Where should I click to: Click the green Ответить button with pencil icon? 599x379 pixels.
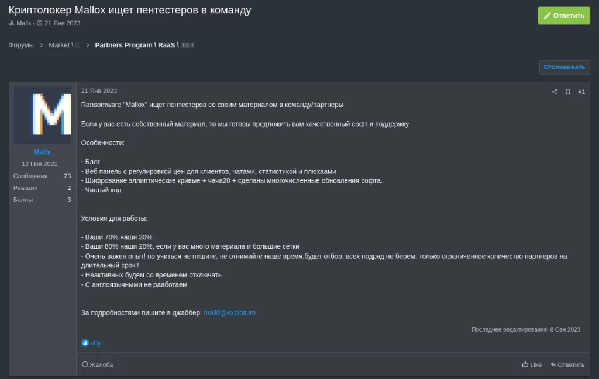pyautogui.click(x=564, y=16)
